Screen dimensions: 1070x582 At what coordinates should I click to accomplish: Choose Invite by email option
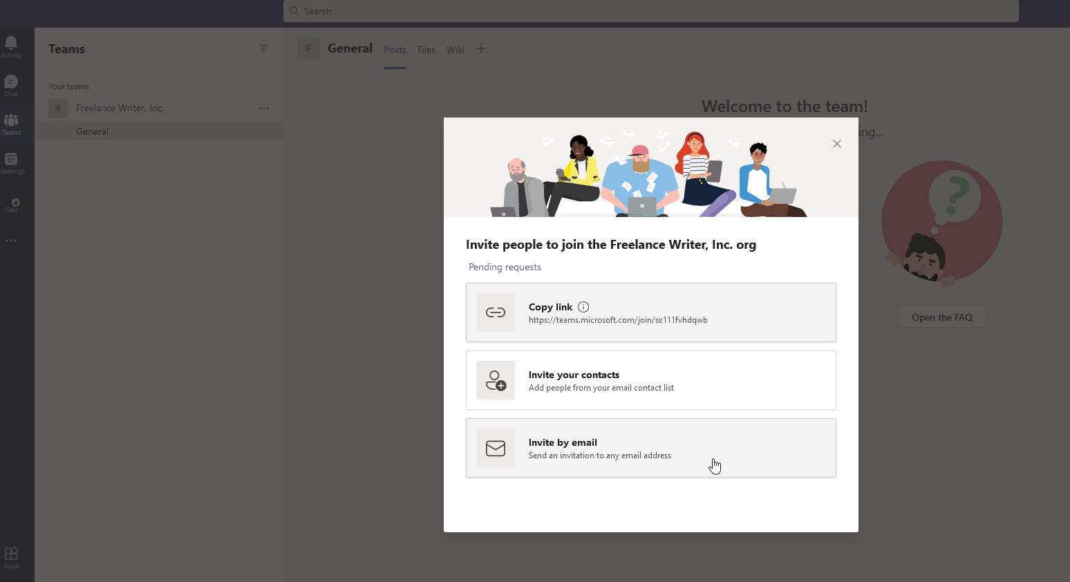(x=651, y=448)
